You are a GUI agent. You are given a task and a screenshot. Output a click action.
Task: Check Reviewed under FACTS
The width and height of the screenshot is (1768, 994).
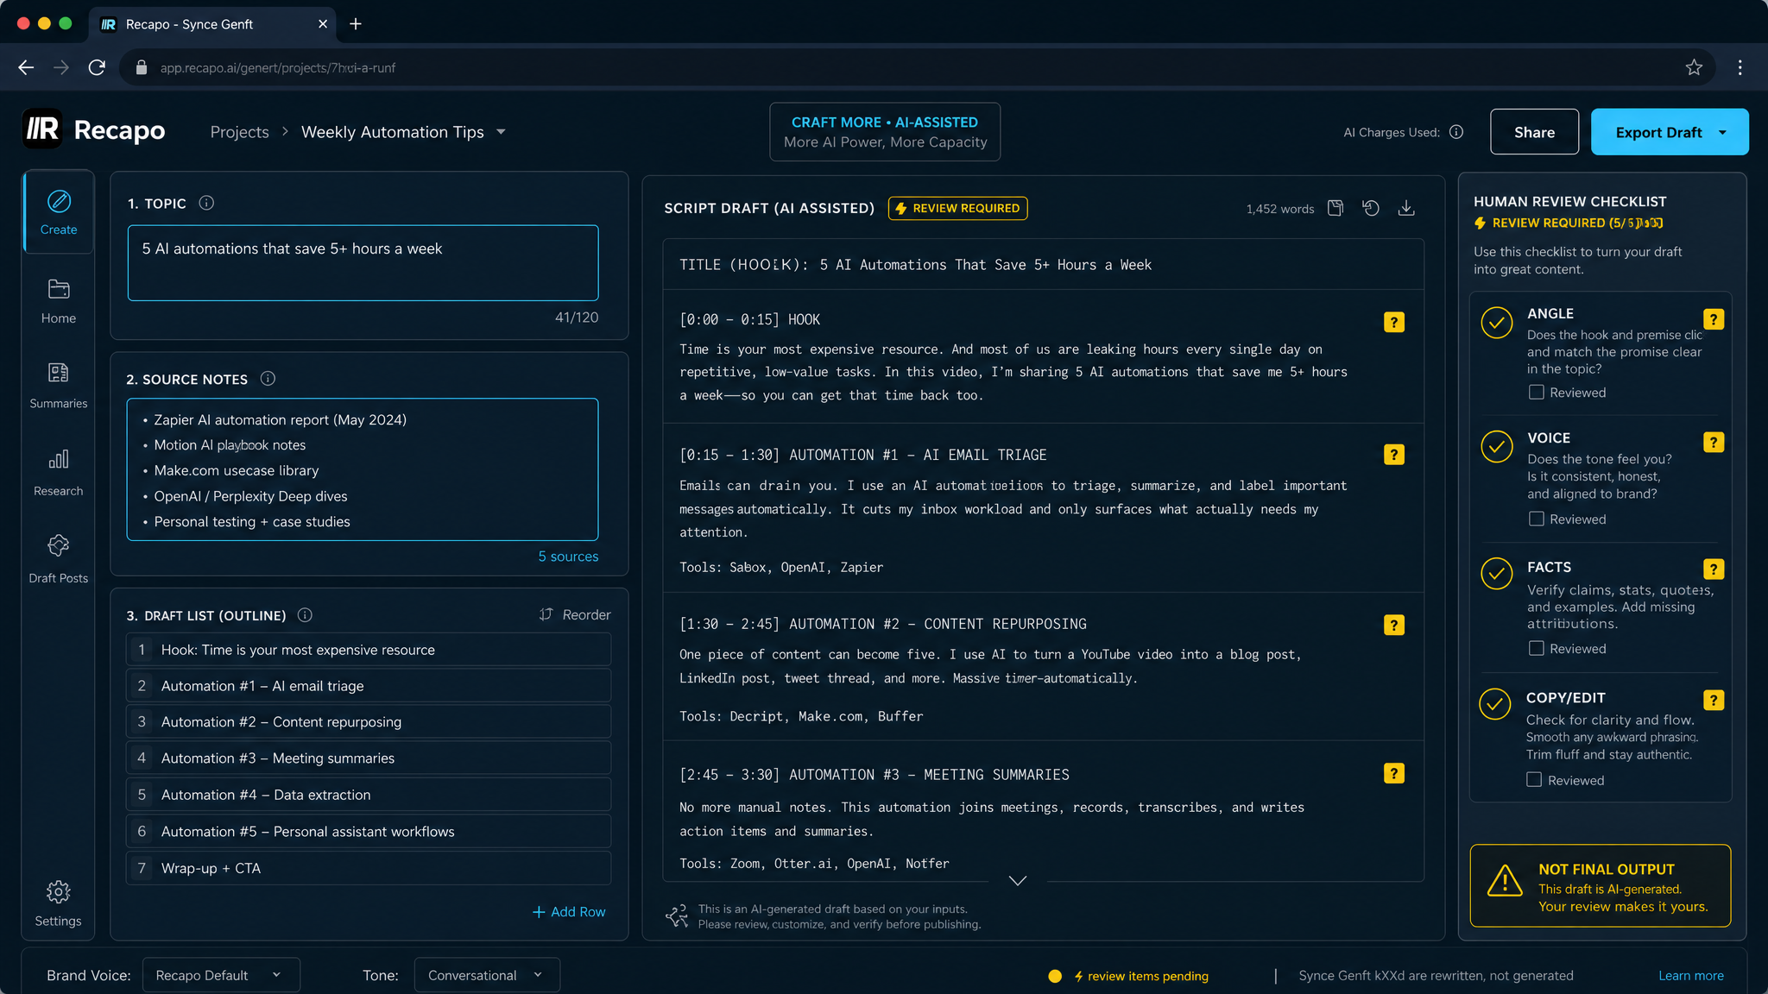(1536, 648)
